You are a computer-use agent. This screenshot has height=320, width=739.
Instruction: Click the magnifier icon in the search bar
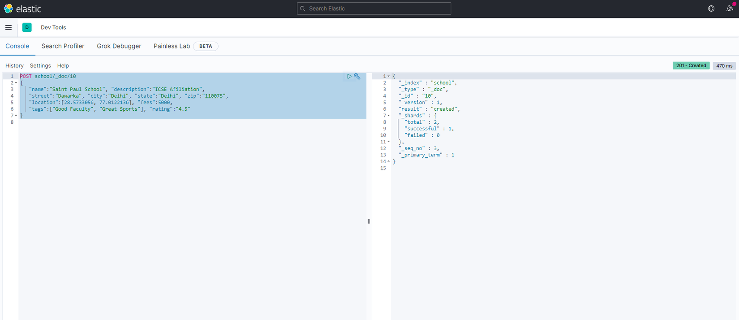[x=303, y=9]
